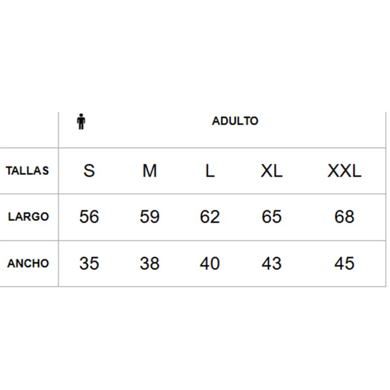Click the adult person icon
390x390 pixels.
(81, 121)
